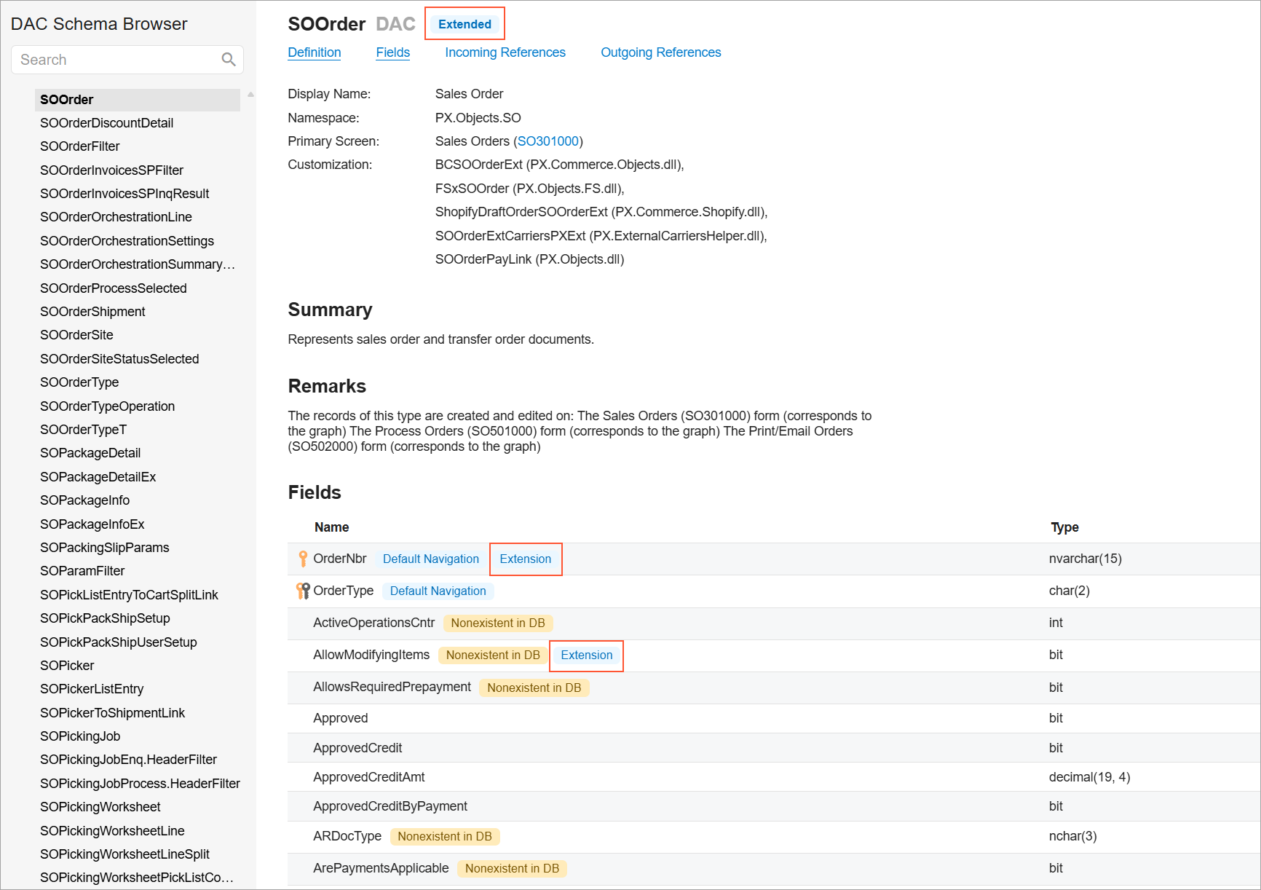1261x890 pixels.
Task: Click Nonexistent in DB badge on AllowModifyingItems
Action: coord(493,655)
